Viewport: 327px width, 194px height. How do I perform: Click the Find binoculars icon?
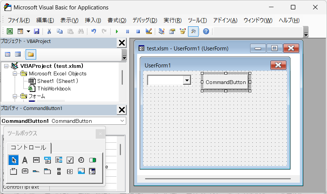pos(81,31)
